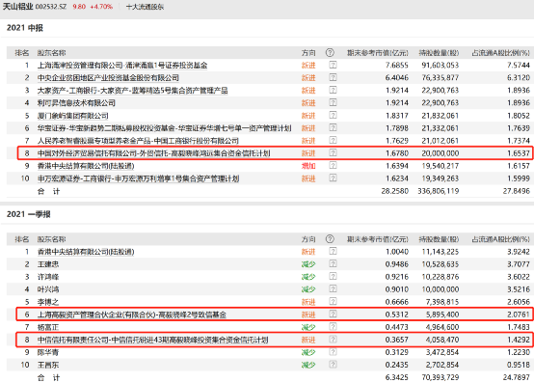This screenshot has width=534, height=383.
Task: Select the 十大流通股东 tab
Action: 145,7
